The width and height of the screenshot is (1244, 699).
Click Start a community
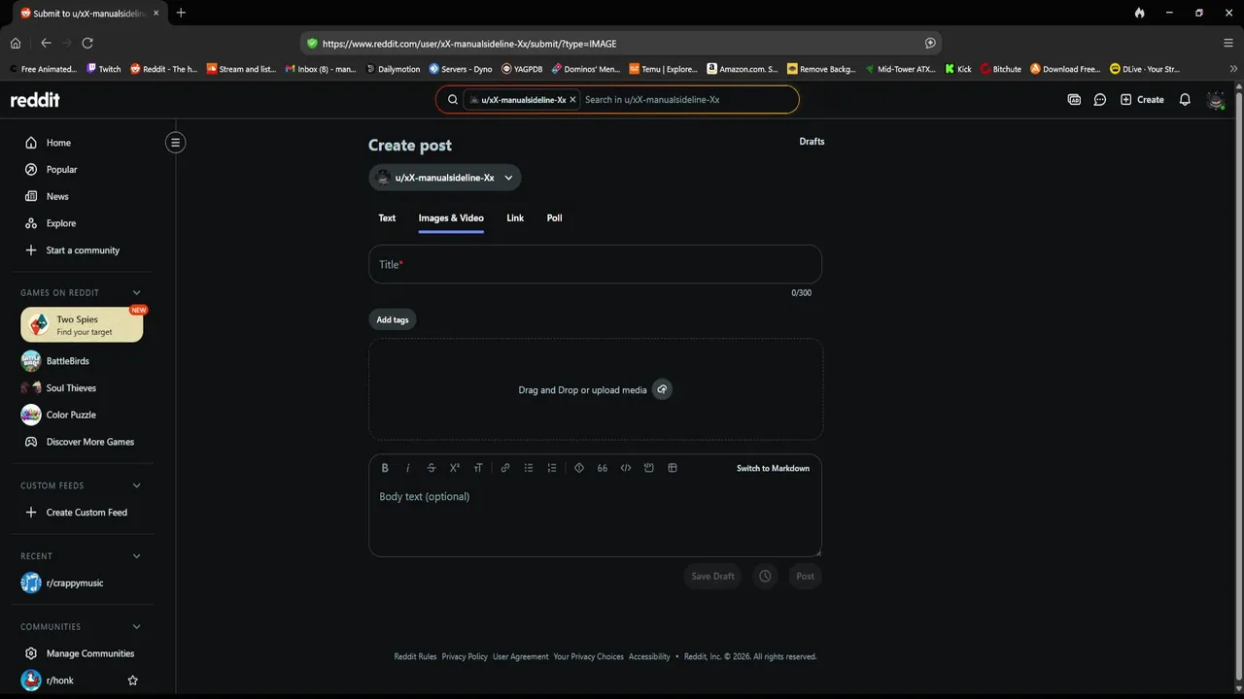coord(83,250)
